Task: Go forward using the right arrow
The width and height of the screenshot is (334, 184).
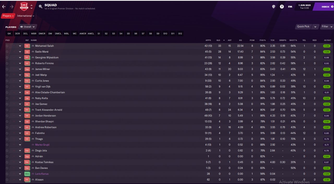Action: [11, 7]
